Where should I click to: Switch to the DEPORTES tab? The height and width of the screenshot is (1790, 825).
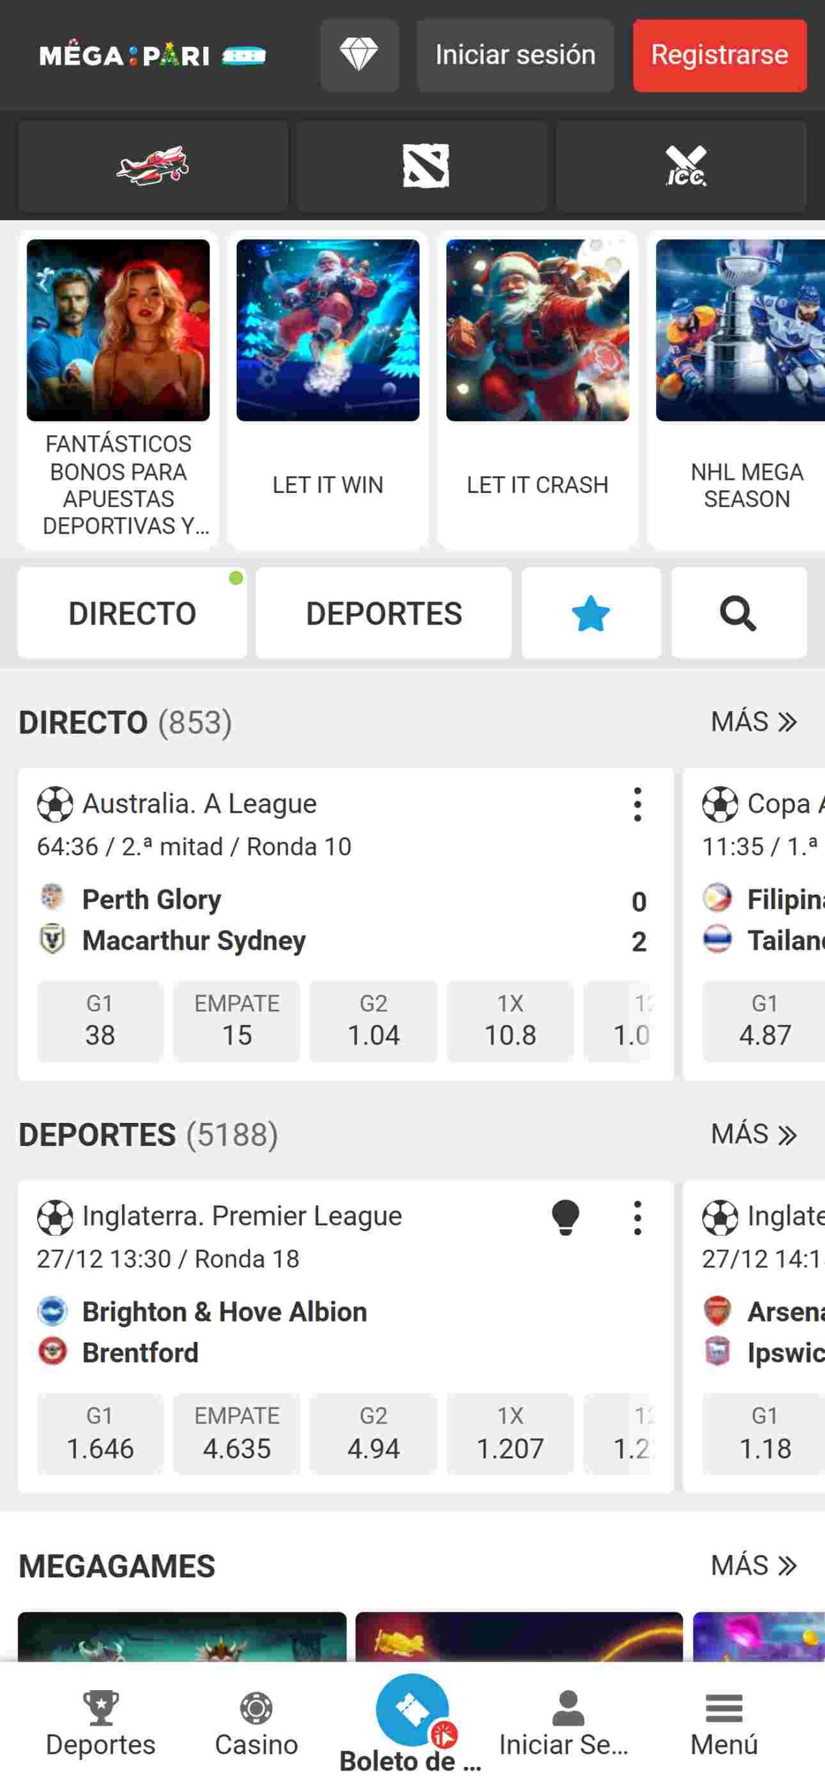click(384, 613)
